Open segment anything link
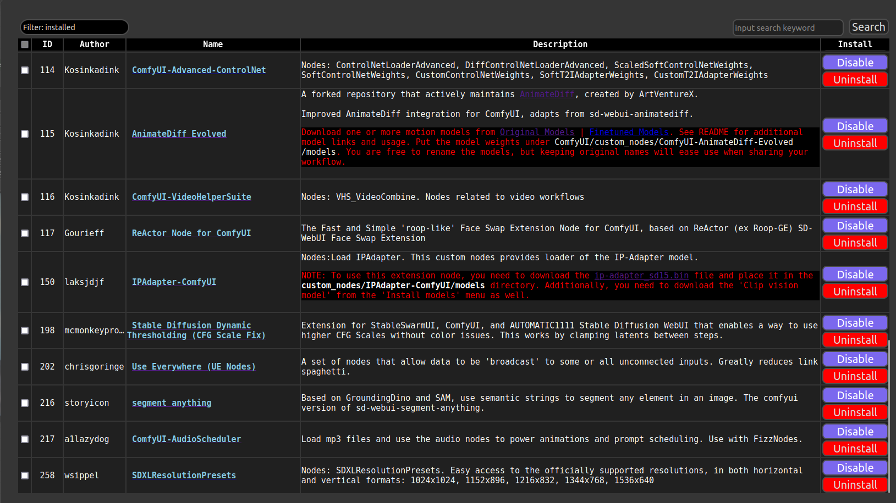 point(172,403)
